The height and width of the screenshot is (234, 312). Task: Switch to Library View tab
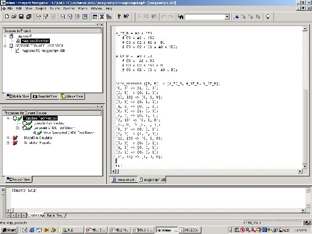(x=72, y=96)
